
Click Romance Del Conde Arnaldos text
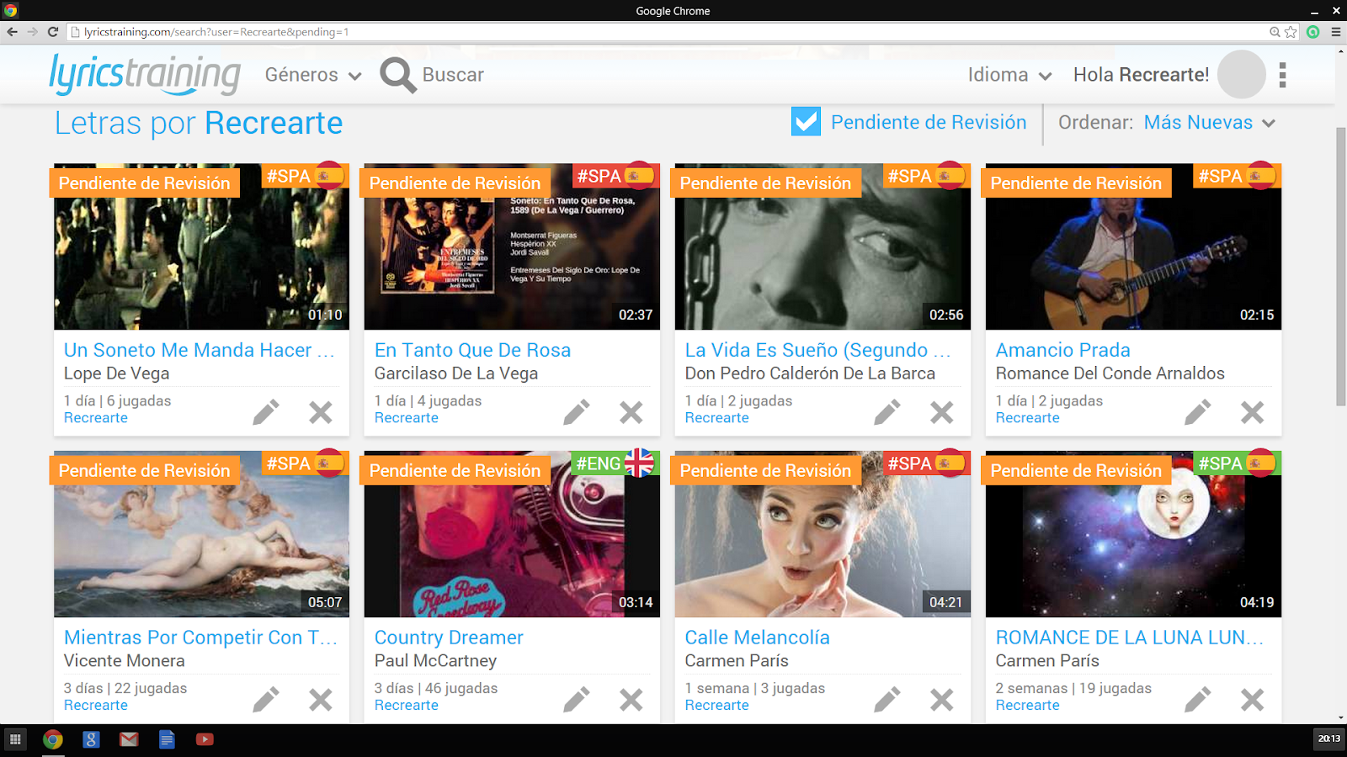[x=1110, y=373]
